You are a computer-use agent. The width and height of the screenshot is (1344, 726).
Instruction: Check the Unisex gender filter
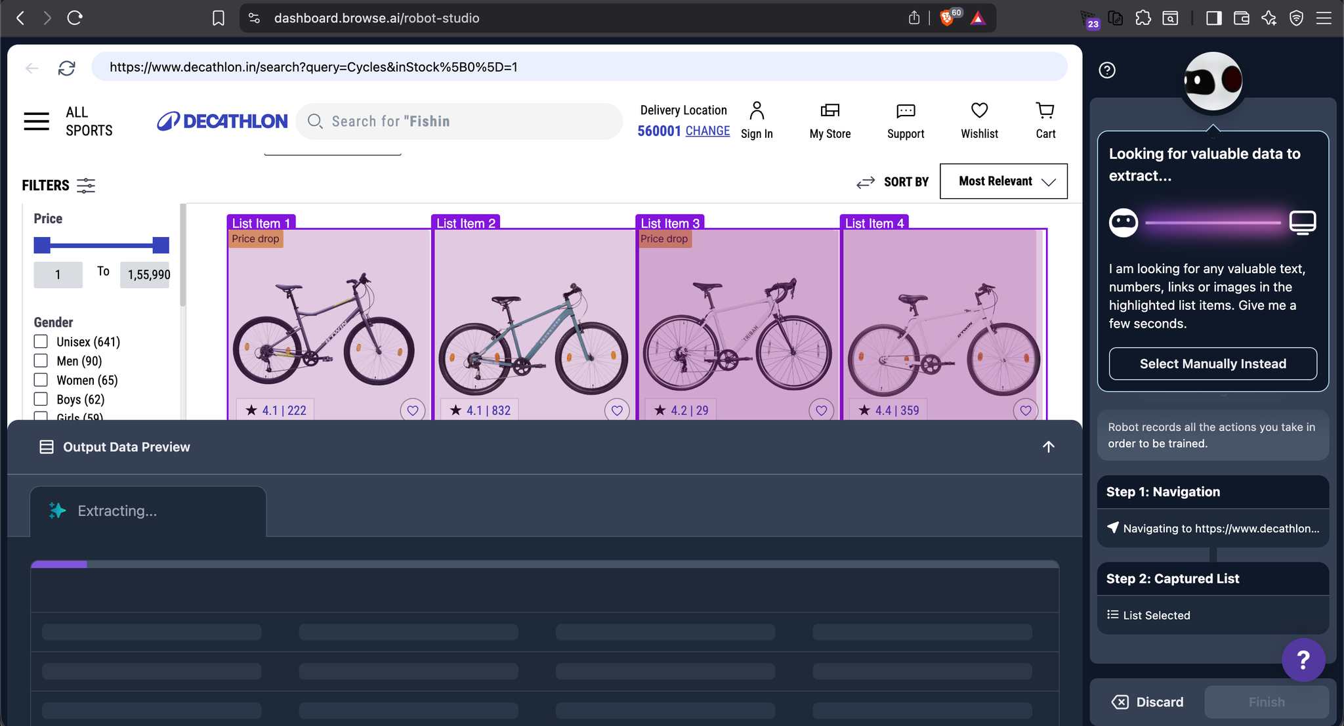(41, 341)
